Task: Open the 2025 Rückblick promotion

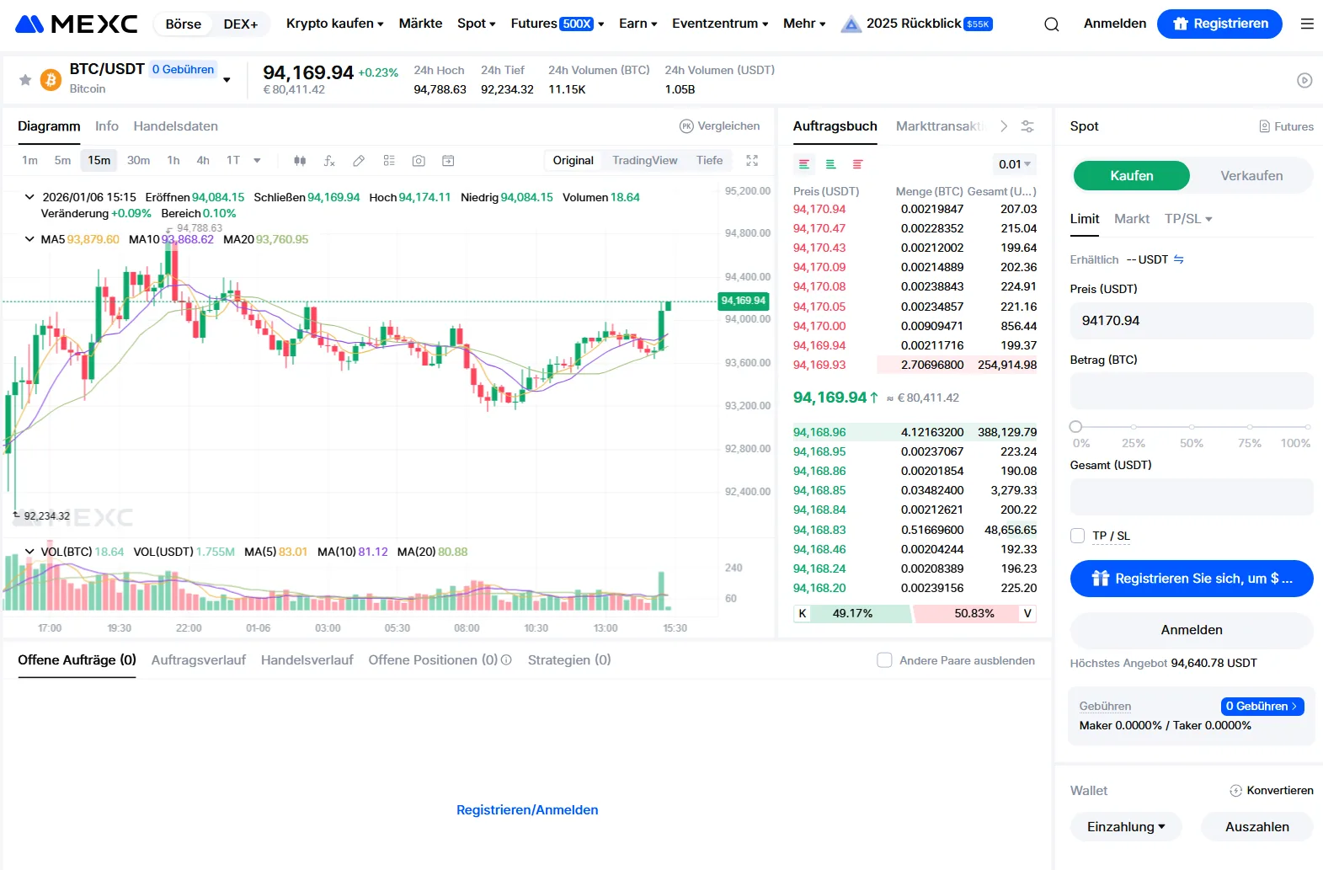Action: 917,24
